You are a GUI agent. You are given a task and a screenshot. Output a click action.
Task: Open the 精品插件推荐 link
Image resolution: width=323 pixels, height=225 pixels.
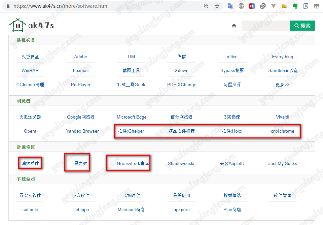point(181,131)
